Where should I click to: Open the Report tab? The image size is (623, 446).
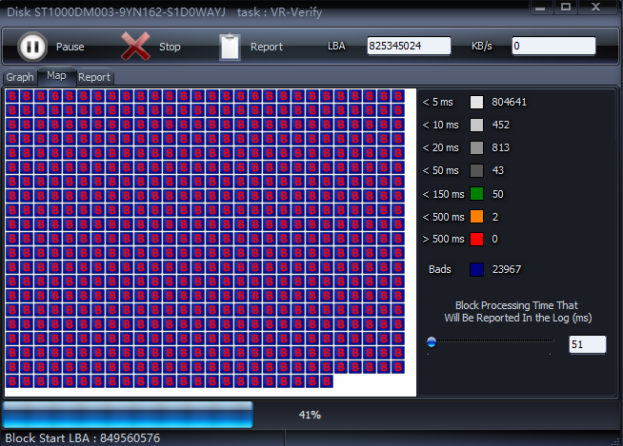pyautogui.click(x=93, y=77)
